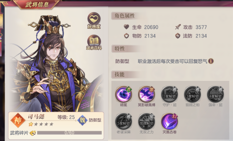233x141 pixels.
Task: Click the 攻击 sword stat icon
Action: tap(178, 27)
